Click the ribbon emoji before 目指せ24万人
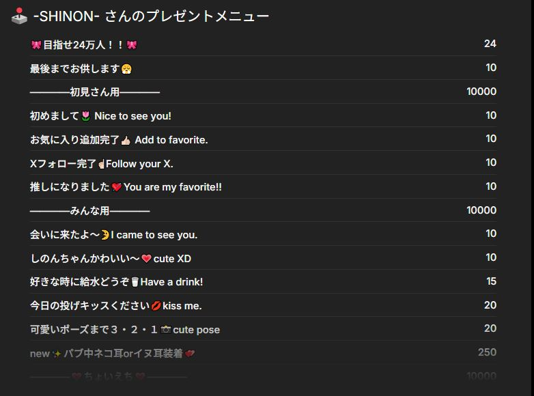 point(36,45)
